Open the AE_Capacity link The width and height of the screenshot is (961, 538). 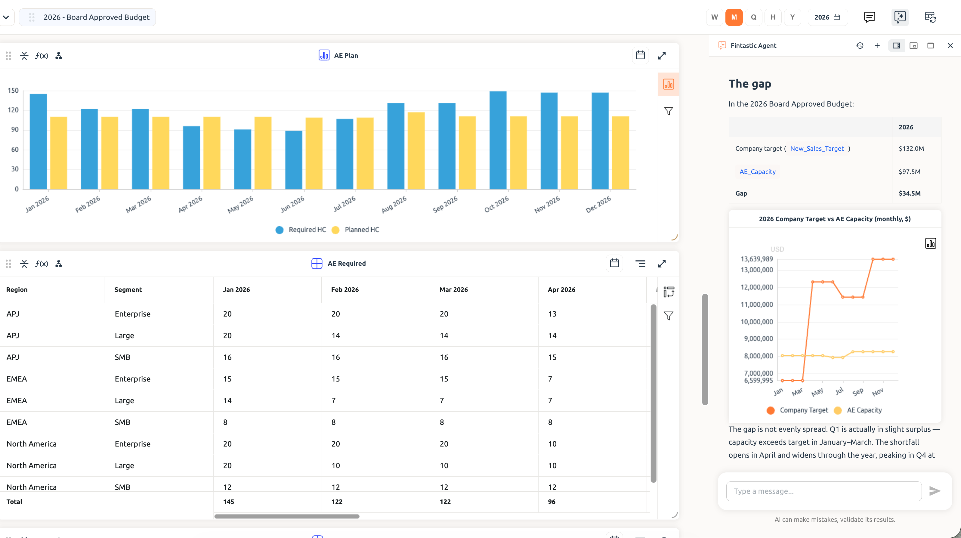757,172
